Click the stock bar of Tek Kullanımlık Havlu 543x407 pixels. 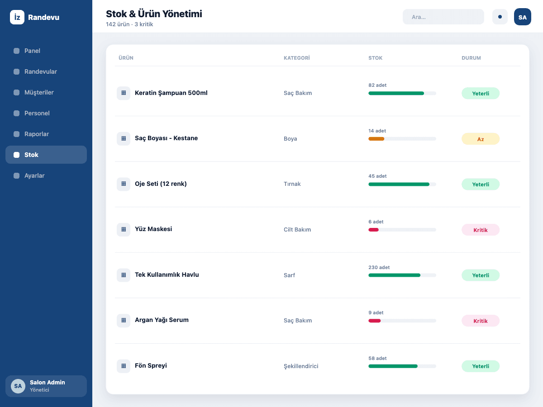point(402,275)
